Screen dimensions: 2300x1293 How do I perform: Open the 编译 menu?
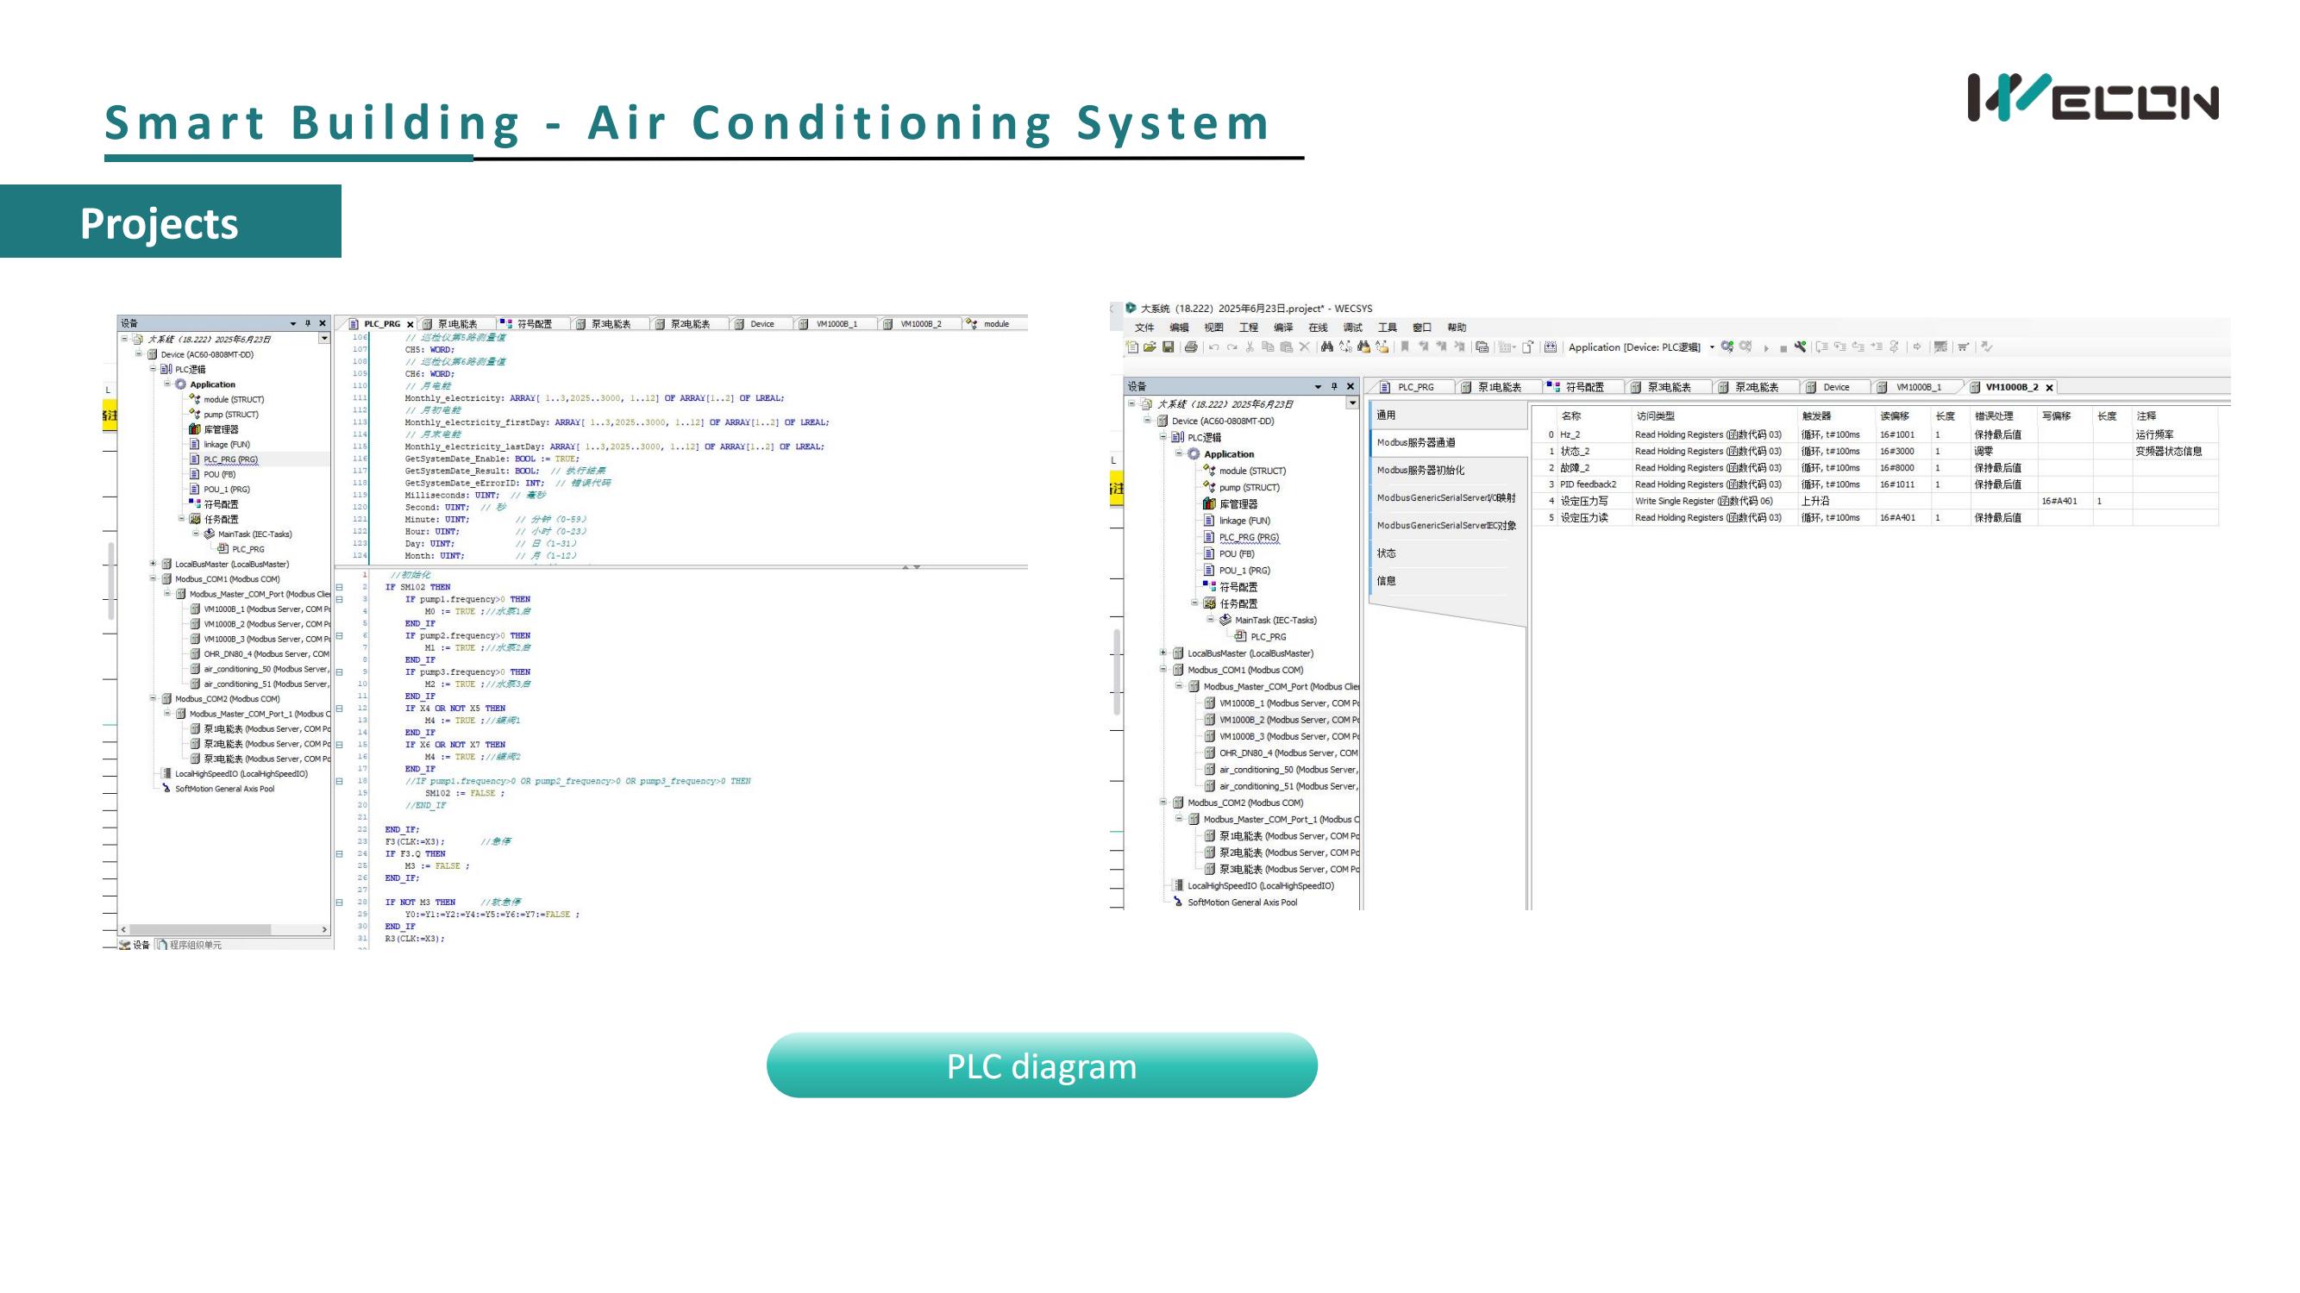coord(1283,328)
